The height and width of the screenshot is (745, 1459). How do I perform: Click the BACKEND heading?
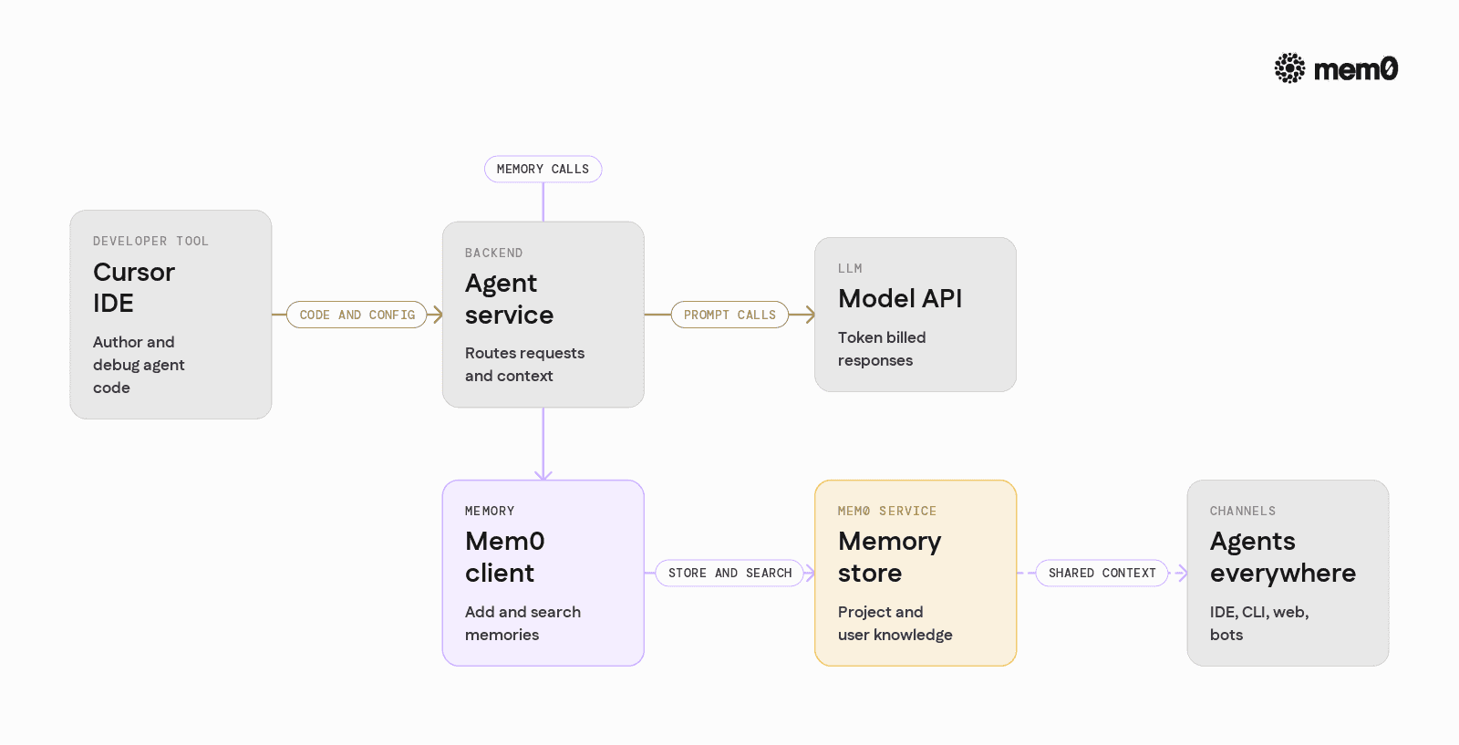(493, 253)
